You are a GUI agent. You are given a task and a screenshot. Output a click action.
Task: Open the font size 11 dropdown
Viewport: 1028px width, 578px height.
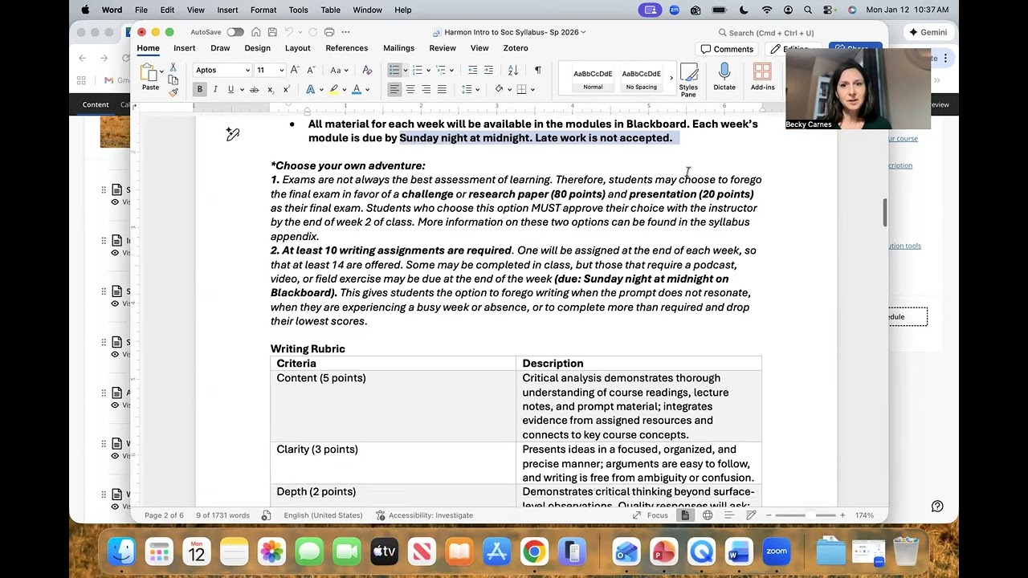tap(280, 70)
